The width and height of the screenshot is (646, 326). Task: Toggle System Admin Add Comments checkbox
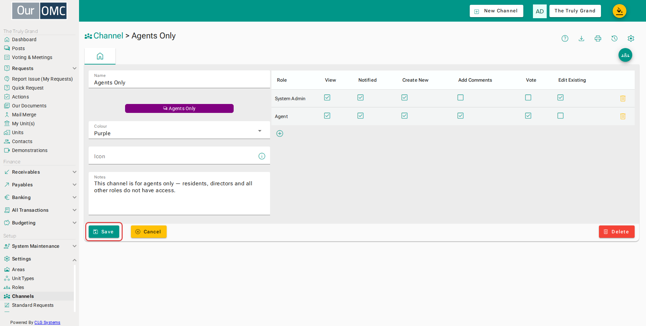[460, 97]
